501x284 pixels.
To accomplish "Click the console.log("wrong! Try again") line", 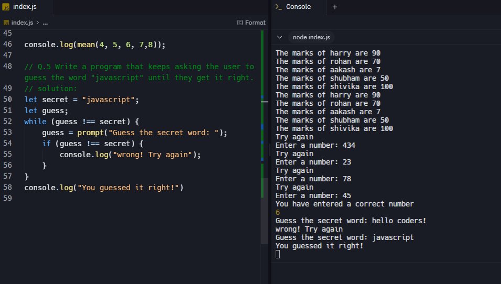I will (x=130, y=155).
